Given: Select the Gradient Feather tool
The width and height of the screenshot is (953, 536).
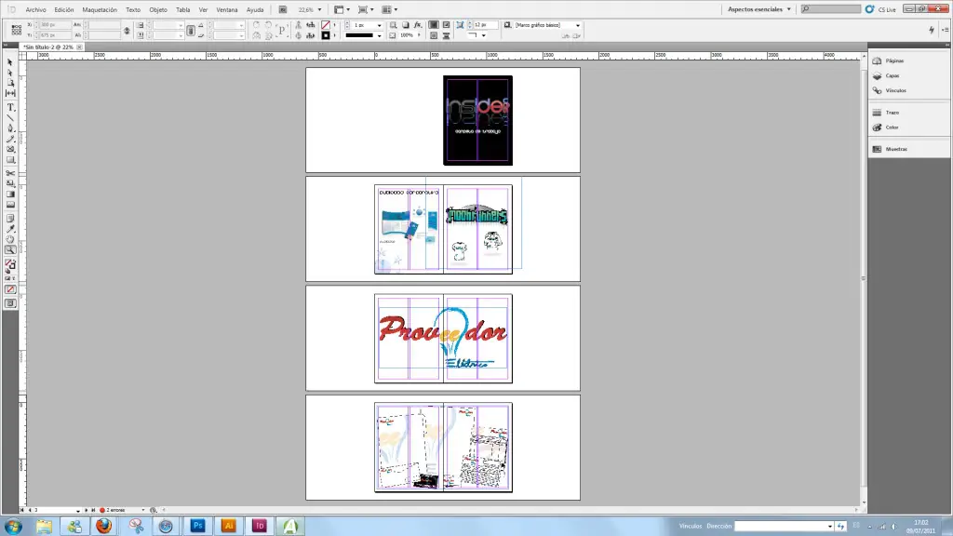Looking at the screenshot, I should 10,205.
